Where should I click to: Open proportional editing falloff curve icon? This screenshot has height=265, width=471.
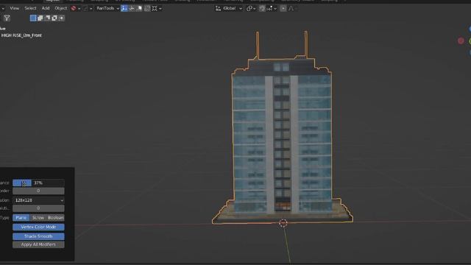291,8
